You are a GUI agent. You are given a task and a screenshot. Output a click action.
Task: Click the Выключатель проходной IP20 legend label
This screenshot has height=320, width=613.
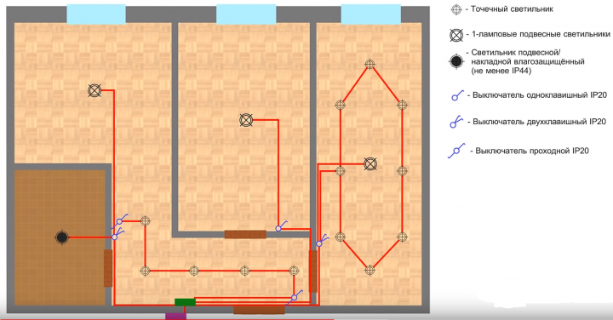[532, 151]
